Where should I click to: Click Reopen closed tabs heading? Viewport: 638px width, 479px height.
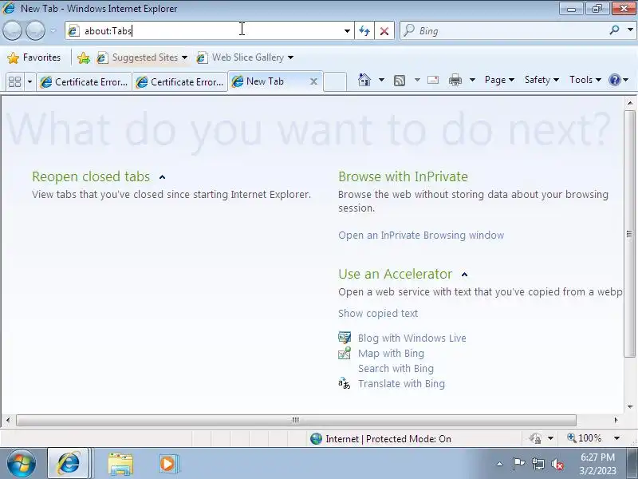pyautogui.click(x=91, y=176)
